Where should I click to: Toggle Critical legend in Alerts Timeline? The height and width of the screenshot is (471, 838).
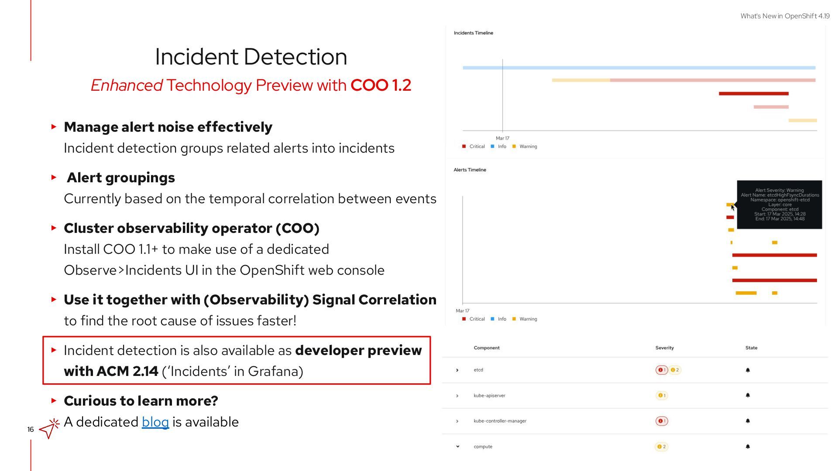coord(474,319)
